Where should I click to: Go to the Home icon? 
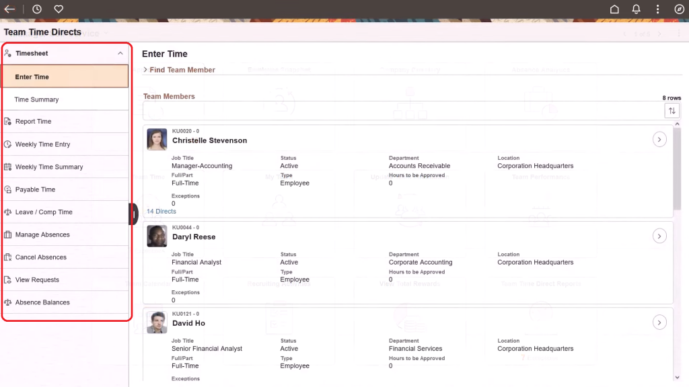614,9
